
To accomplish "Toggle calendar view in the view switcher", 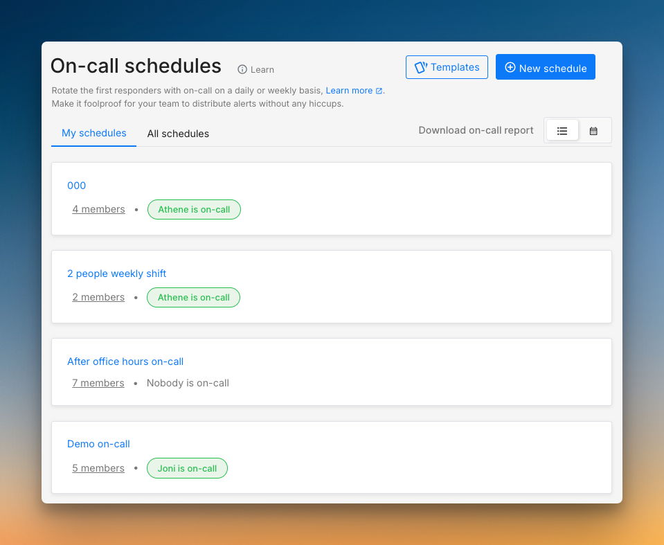I will click(593, 130).
